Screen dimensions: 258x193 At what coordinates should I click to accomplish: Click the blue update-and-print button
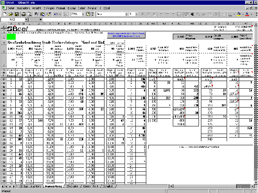(126, 35)
